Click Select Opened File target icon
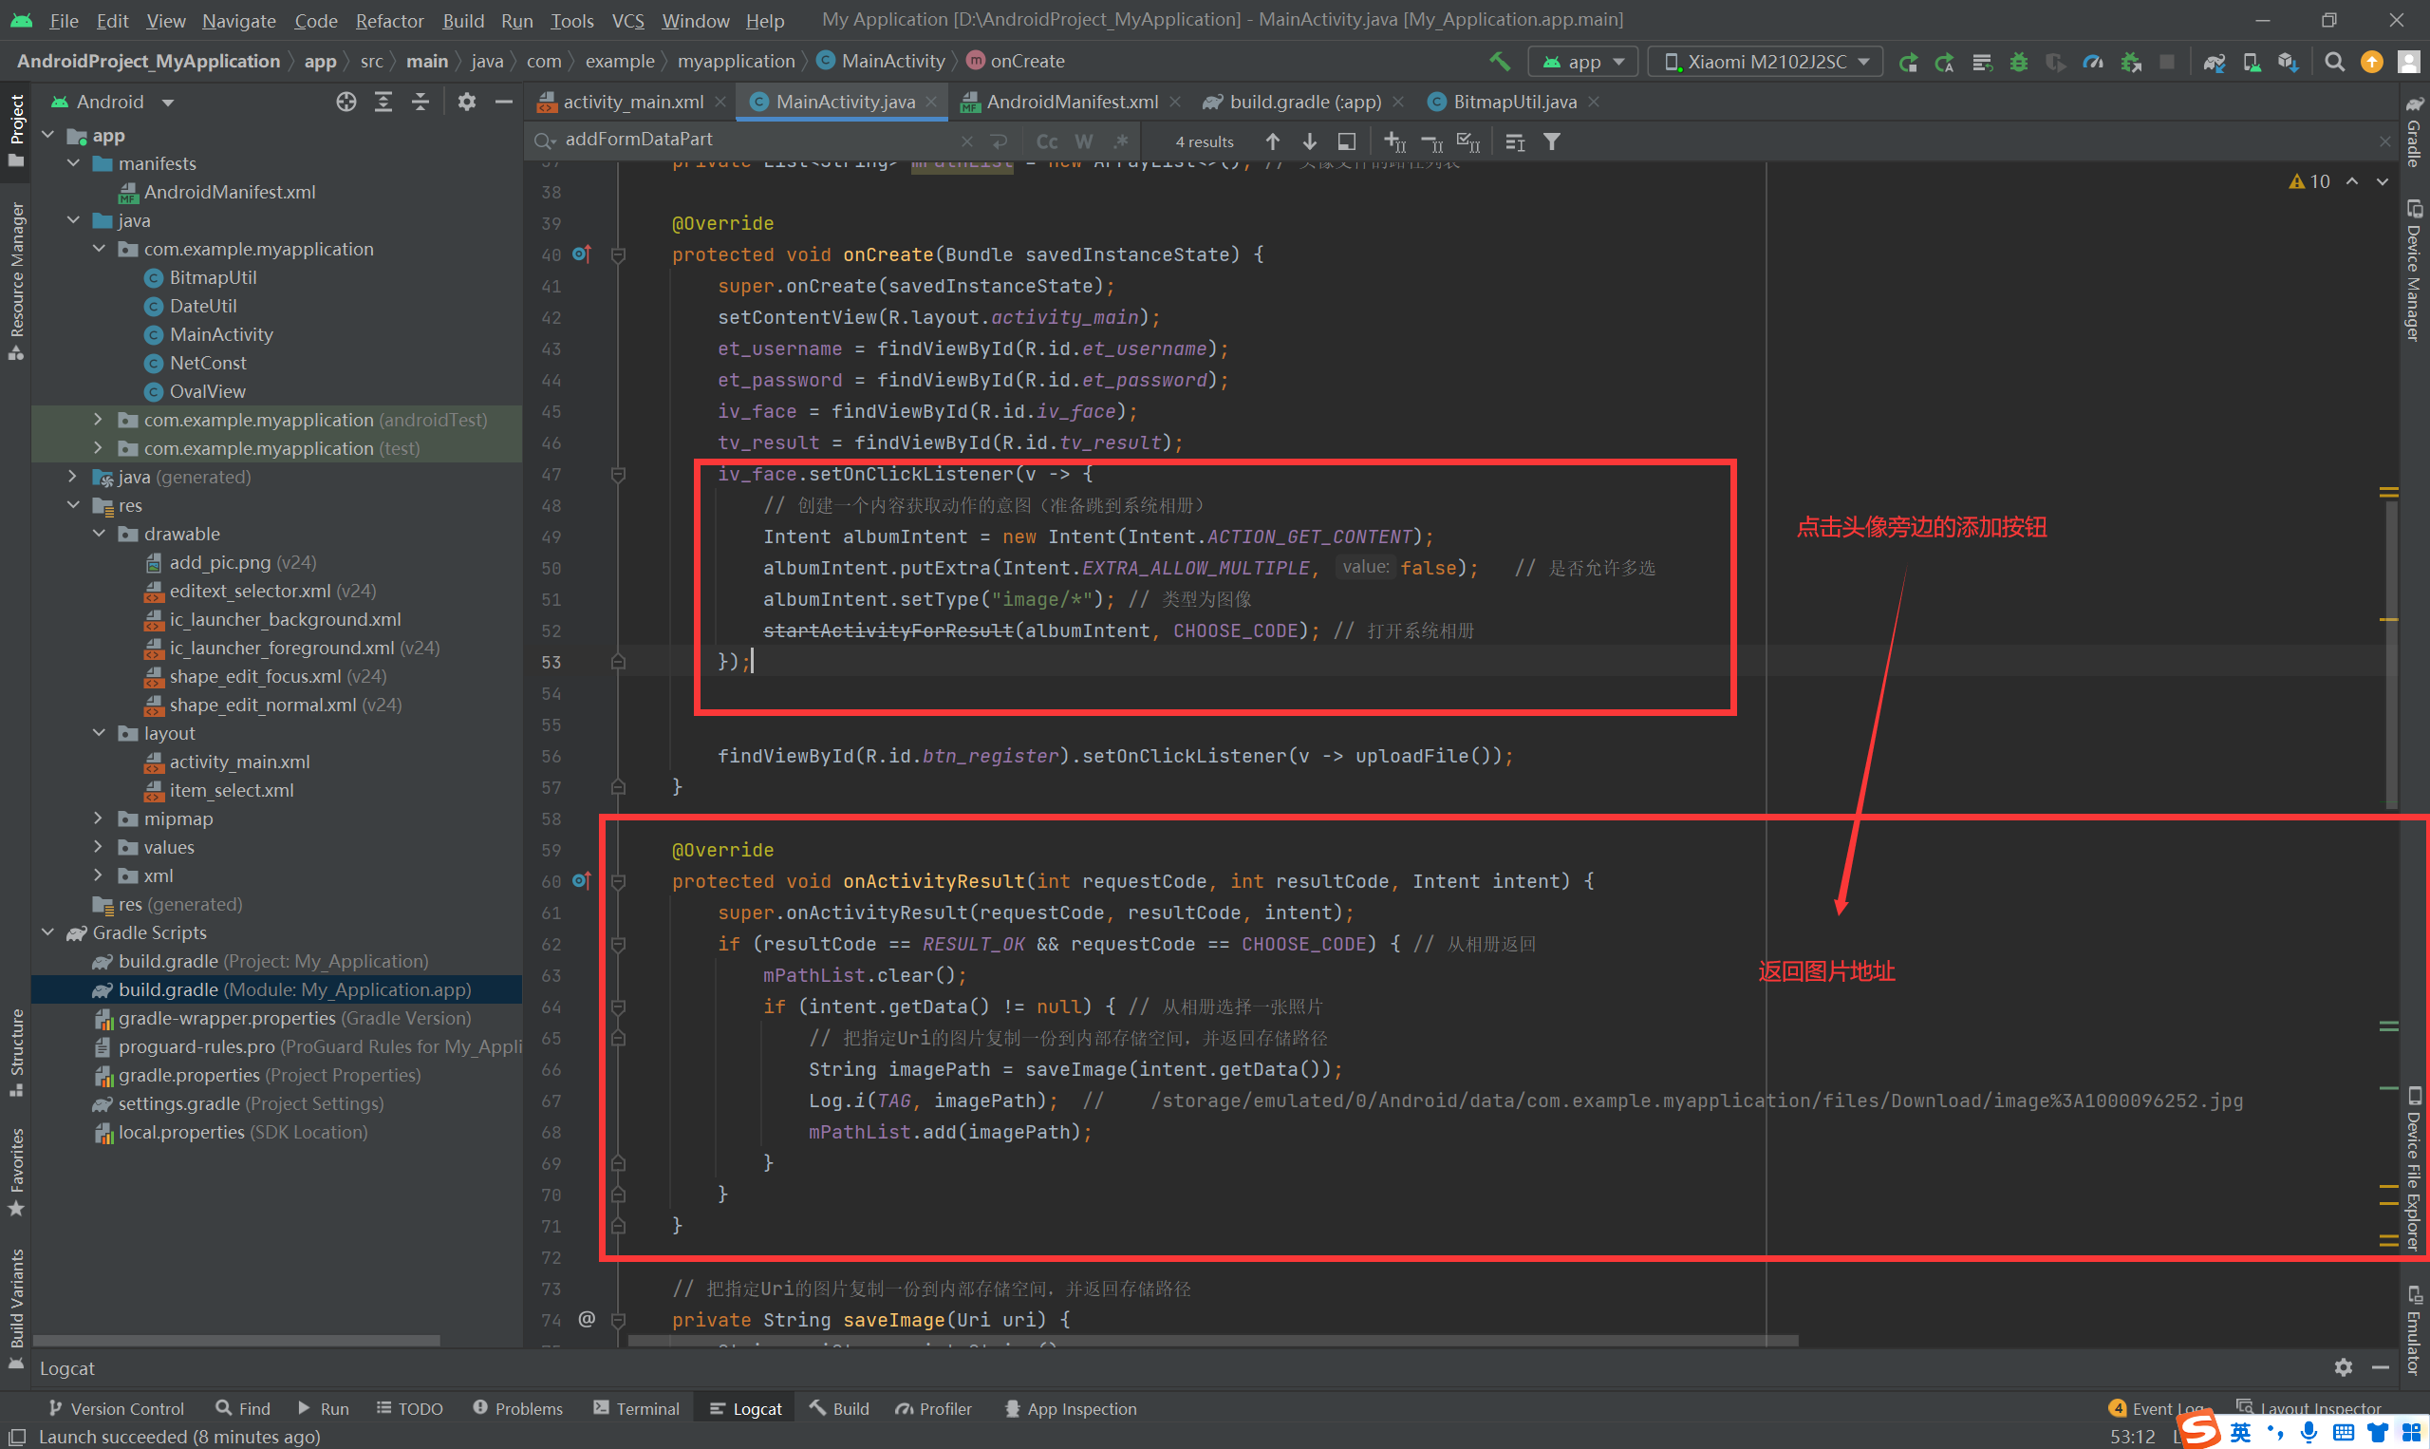Viewport: 2430px width, 1449px height. pos(346,102)
